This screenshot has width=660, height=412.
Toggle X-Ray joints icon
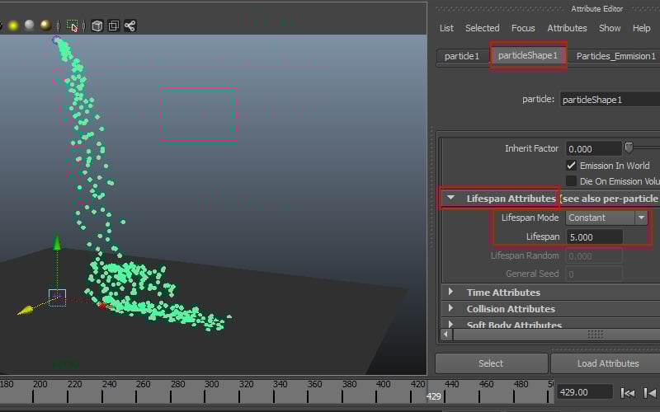tap(130, 26)
